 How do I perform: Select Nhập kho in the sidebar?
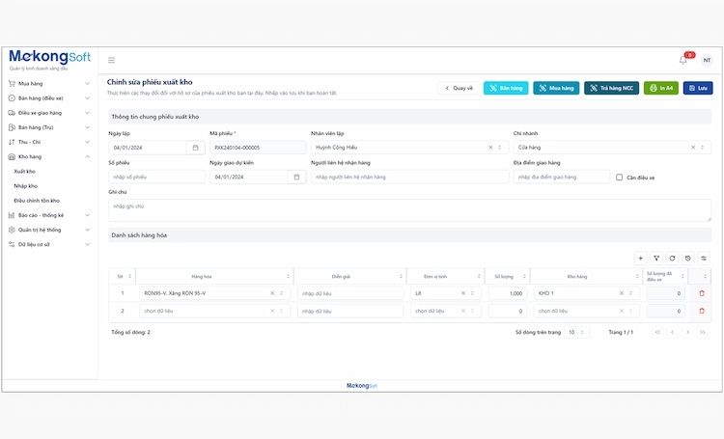pyautogui.click(x=26, y=185)
